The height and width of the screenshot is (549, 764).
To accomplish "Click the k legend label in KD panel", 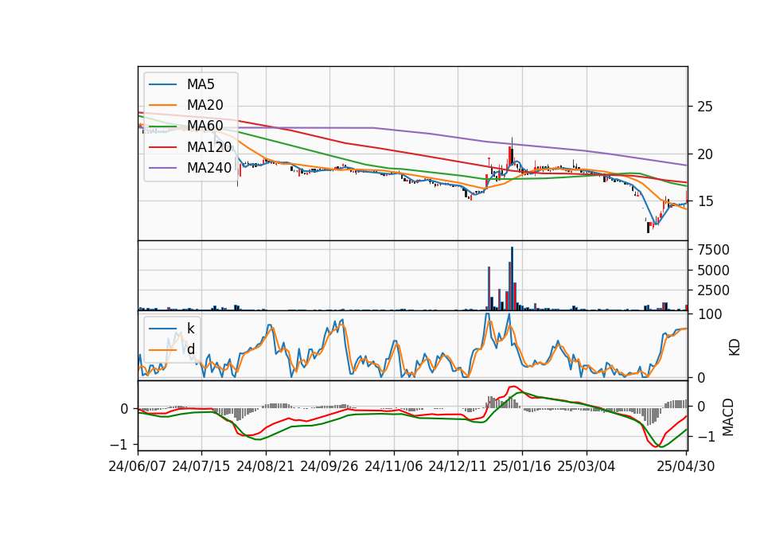I will 190,329.
